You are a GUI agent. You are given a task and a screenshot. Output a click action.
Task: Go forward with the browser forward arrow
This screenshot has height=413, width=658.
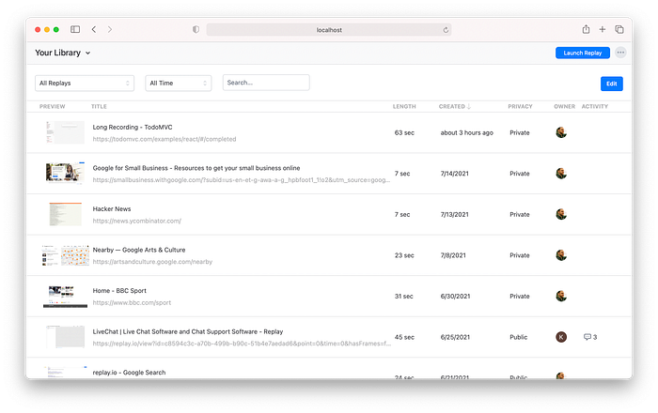point(110,29)
